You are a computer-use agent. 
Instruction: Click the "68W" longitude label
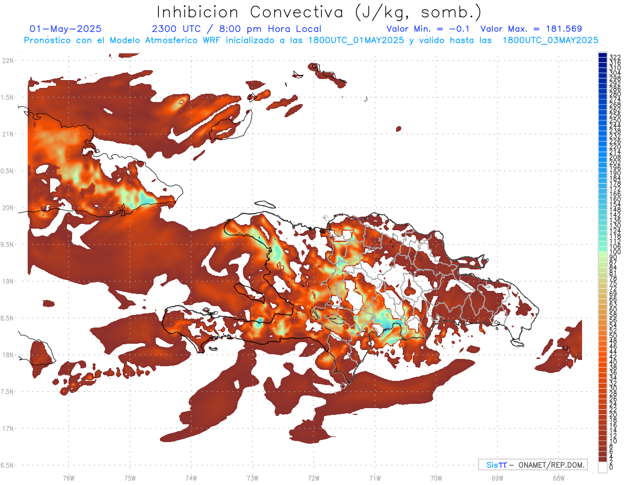[558, 478]
